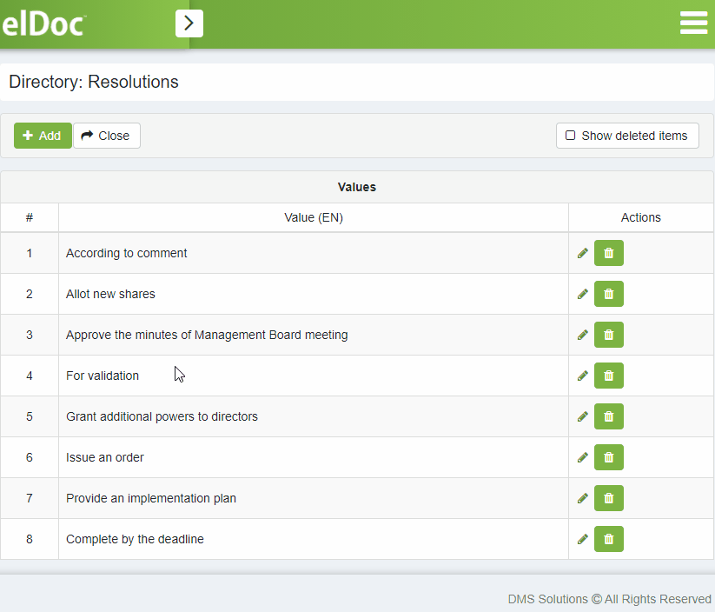The height and width of the screenshot is (612, 715).
Task: Remove "Complete by the deadline" using trash icon
Action: coord(608,539)
